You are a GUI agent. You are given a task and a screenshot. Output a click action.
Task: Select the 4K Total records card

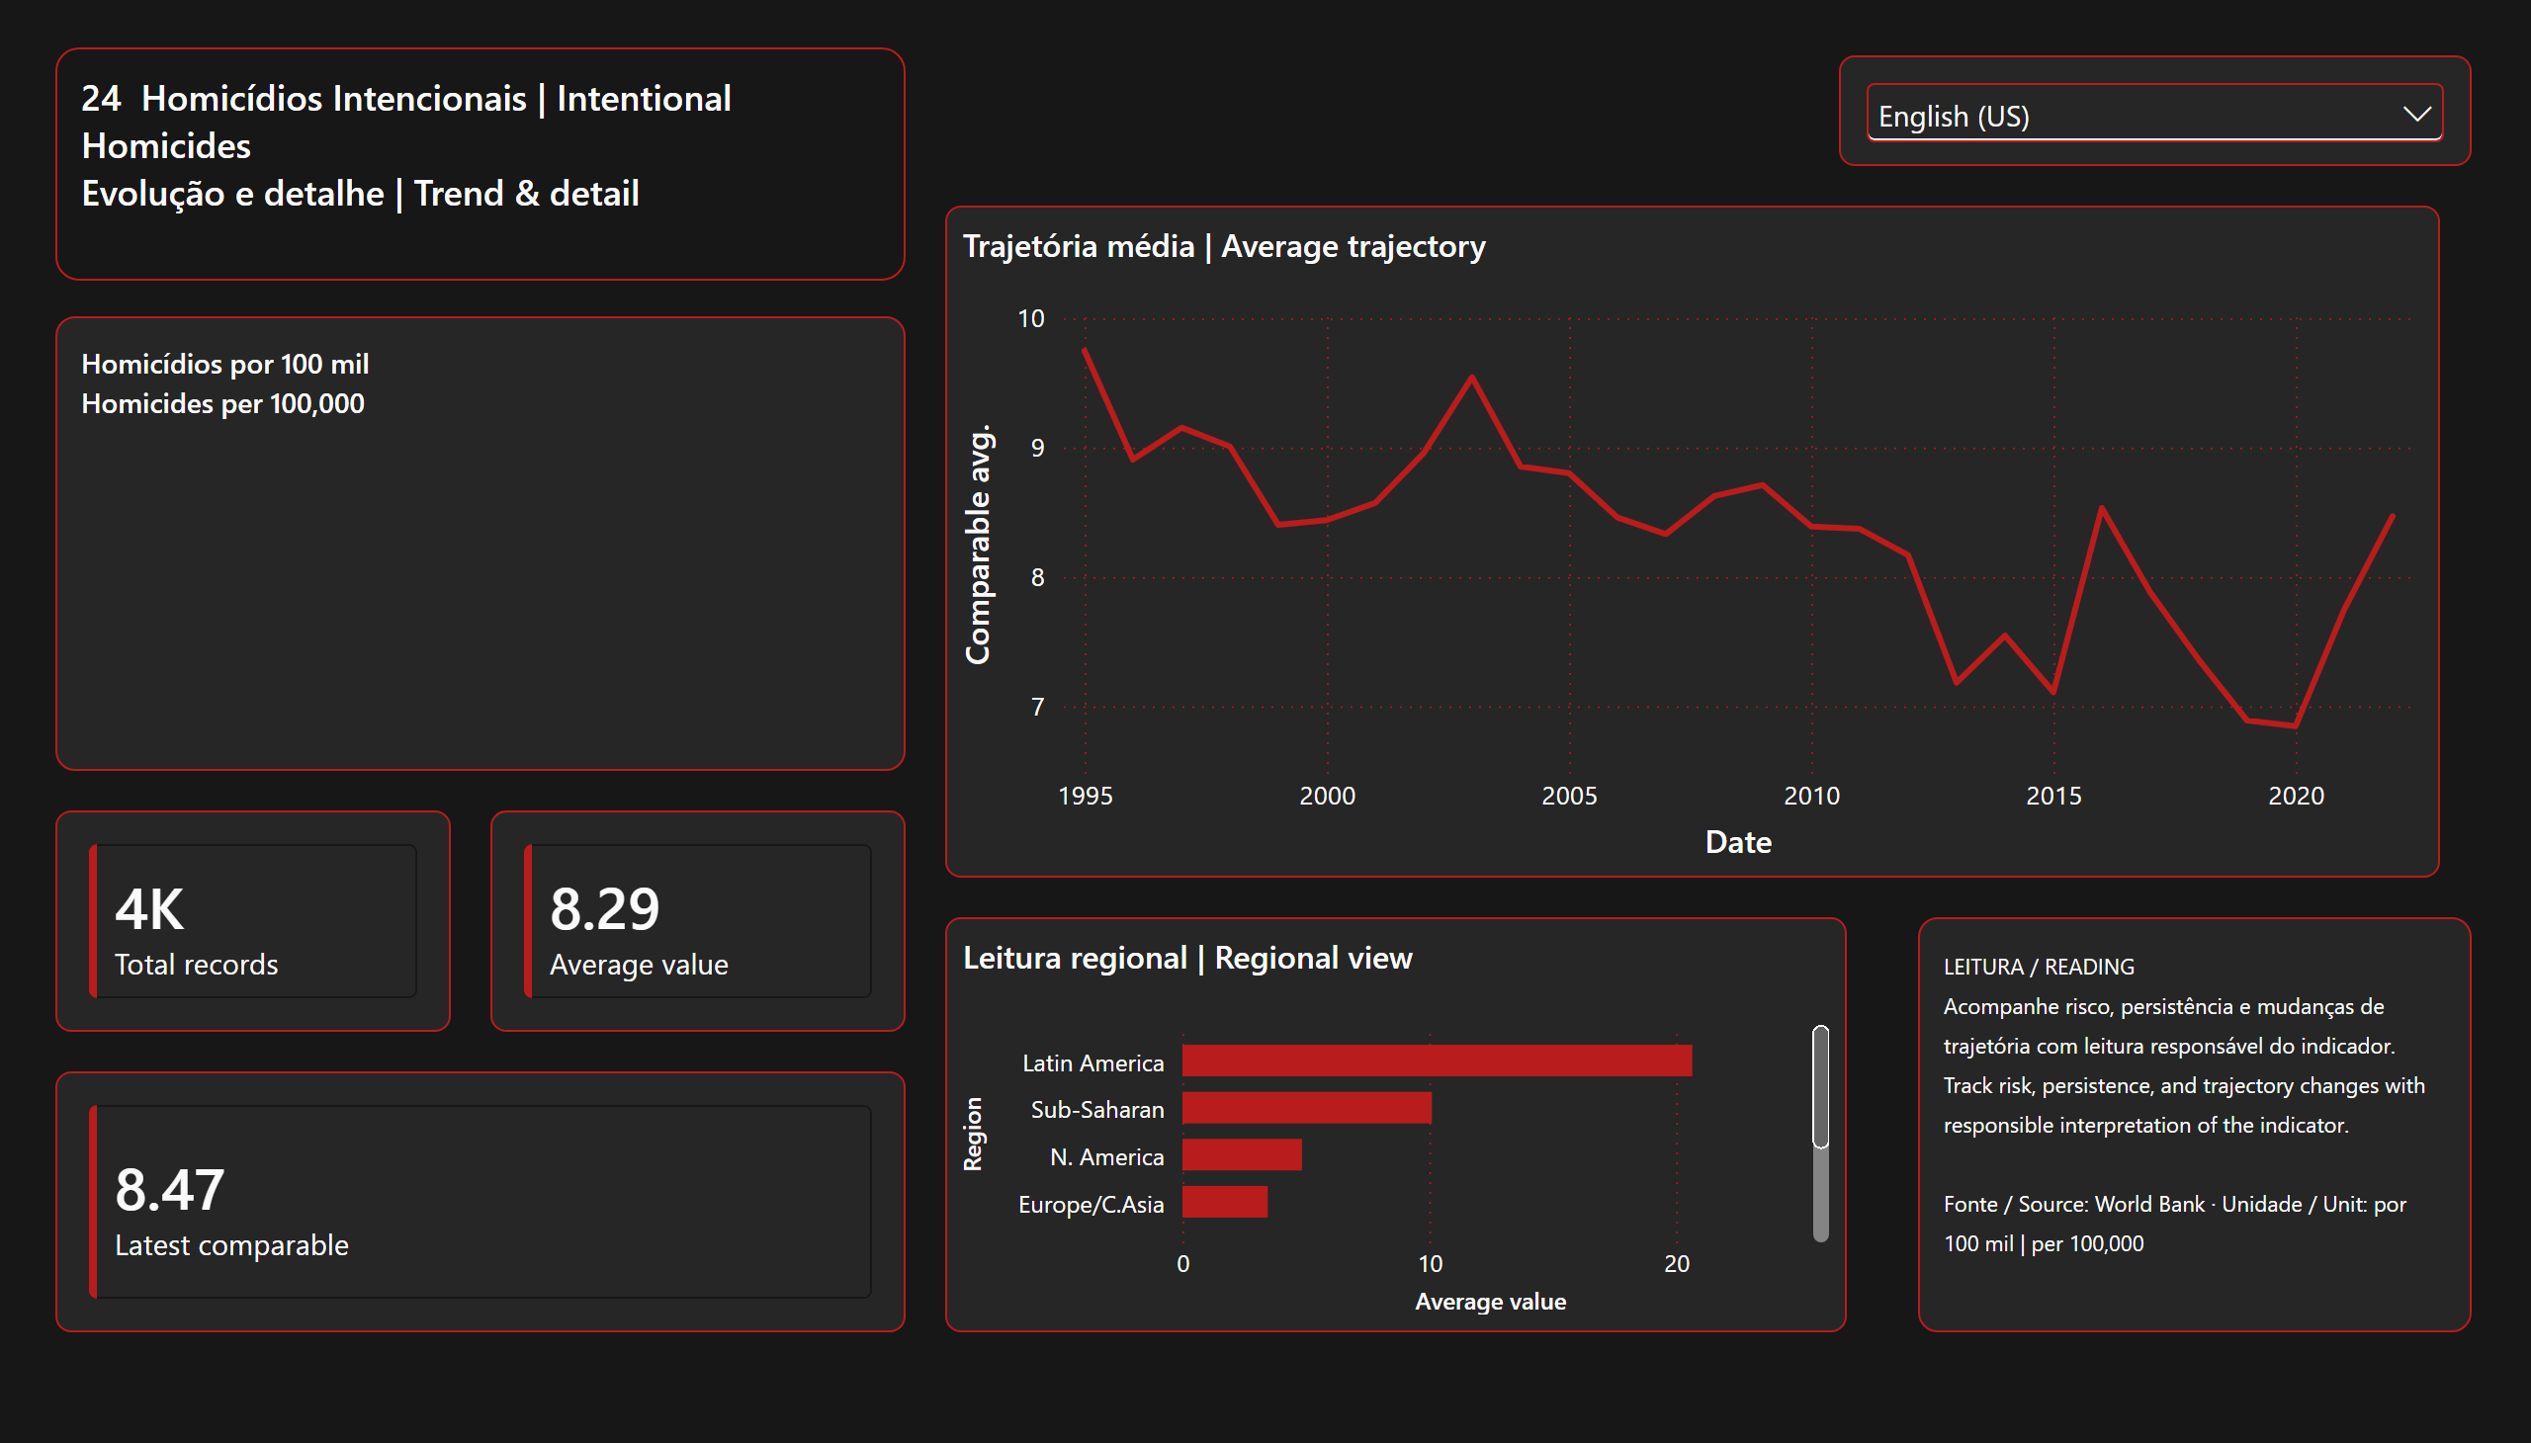[x=253, y=921]
